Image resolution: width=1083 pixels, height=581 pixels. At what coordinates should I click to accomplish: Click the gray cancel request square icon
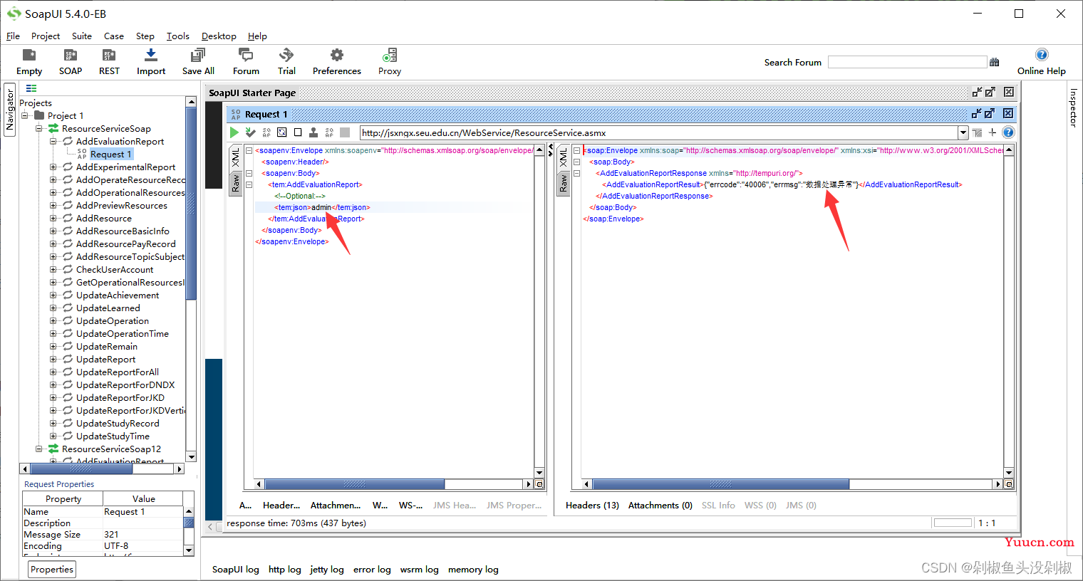tap(345, 132)
